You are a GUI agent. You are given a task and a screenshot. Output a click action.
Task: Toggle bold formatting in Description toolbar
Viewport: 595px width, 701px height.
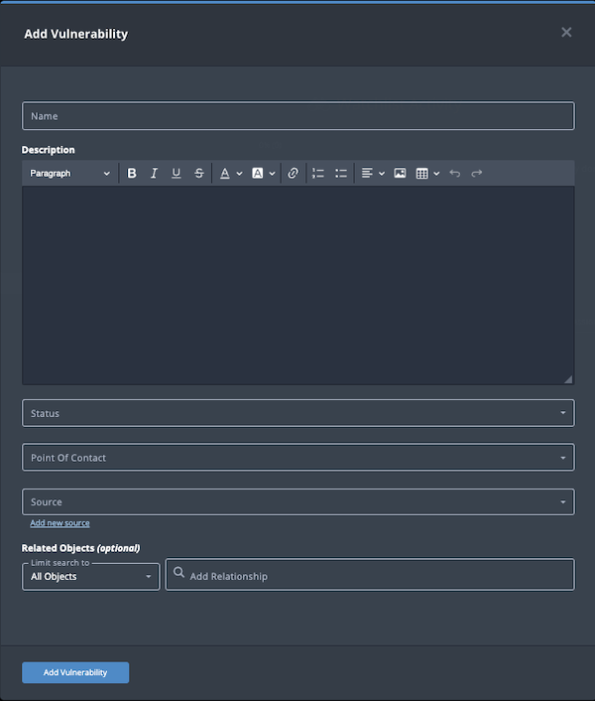coord(132,173)
